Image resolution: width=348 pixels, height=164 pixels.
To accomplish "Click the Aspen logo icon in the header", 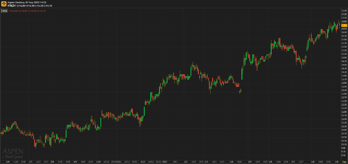I will [4, 4].
